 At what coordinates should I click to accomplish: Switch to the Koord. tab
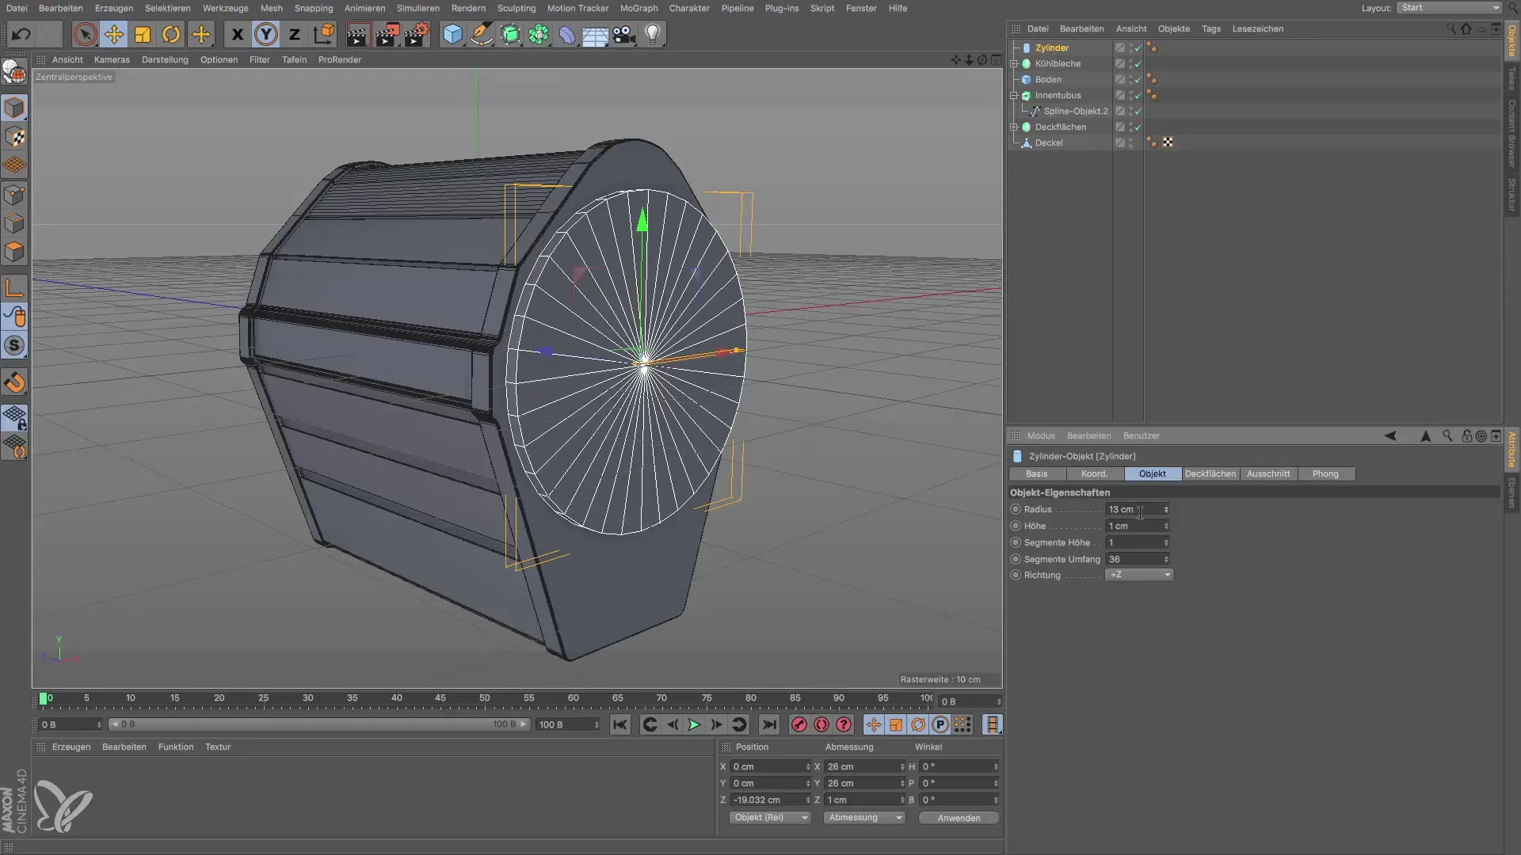pyautogui.click(x=1094, y=473)
